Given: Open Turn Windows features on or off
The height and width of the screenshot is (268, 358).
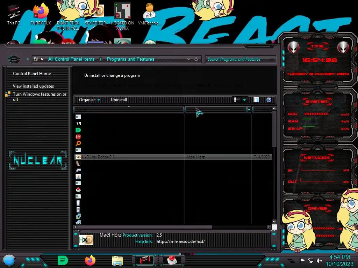Looking at the screenshot, I should click(x=40, y=97).
